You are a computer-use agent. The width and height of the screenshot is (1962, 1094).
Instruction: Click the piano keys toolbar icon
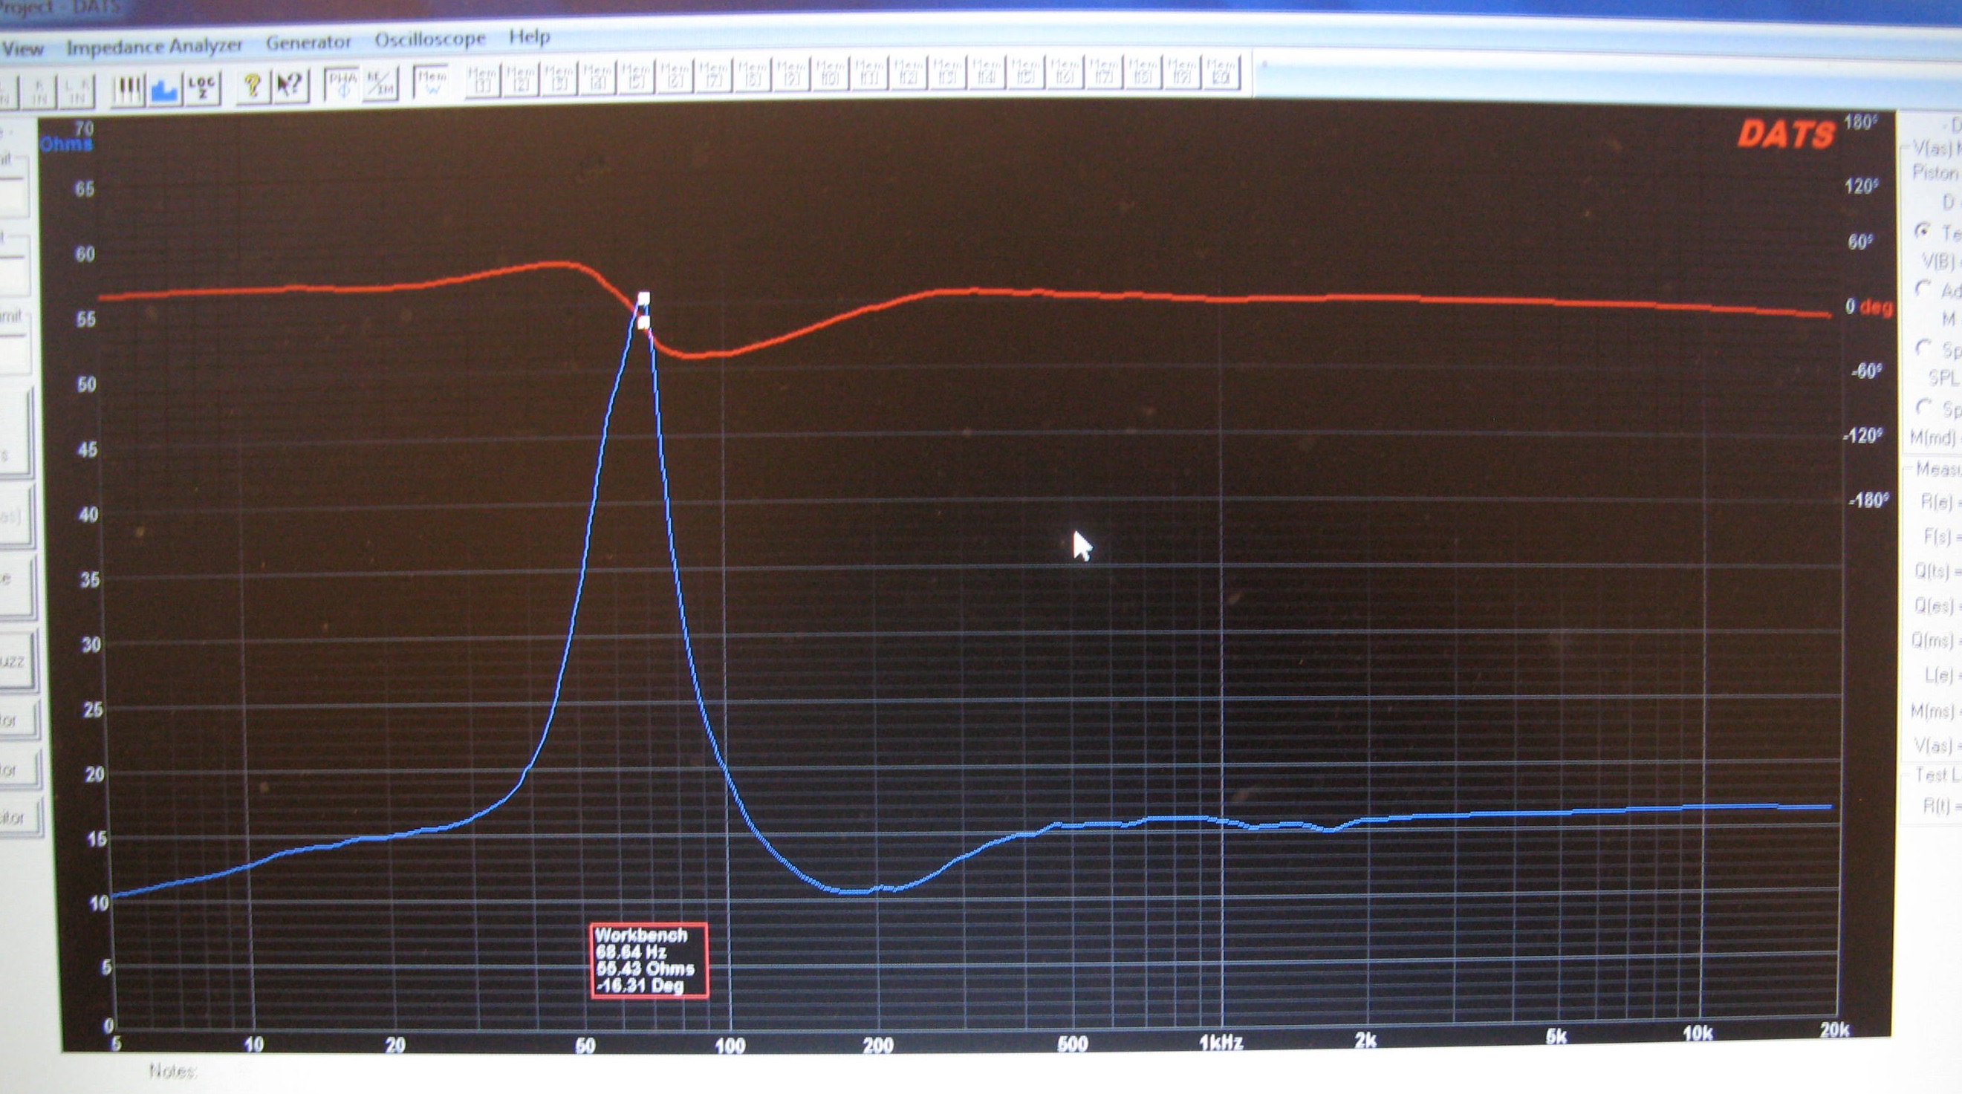tap(127, 91)
